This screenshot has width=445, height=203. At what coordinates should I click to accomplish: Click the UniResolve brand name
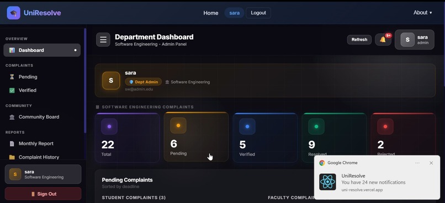click(43, 13)
